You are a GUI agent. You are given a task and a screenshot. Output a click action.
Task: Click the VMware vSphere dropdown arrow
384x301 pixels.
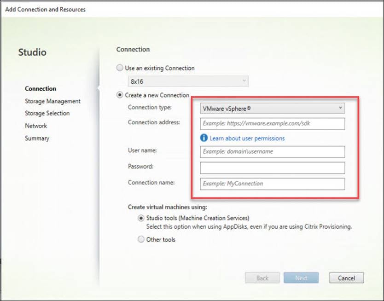pyautogui.click(x=340, y=108)
